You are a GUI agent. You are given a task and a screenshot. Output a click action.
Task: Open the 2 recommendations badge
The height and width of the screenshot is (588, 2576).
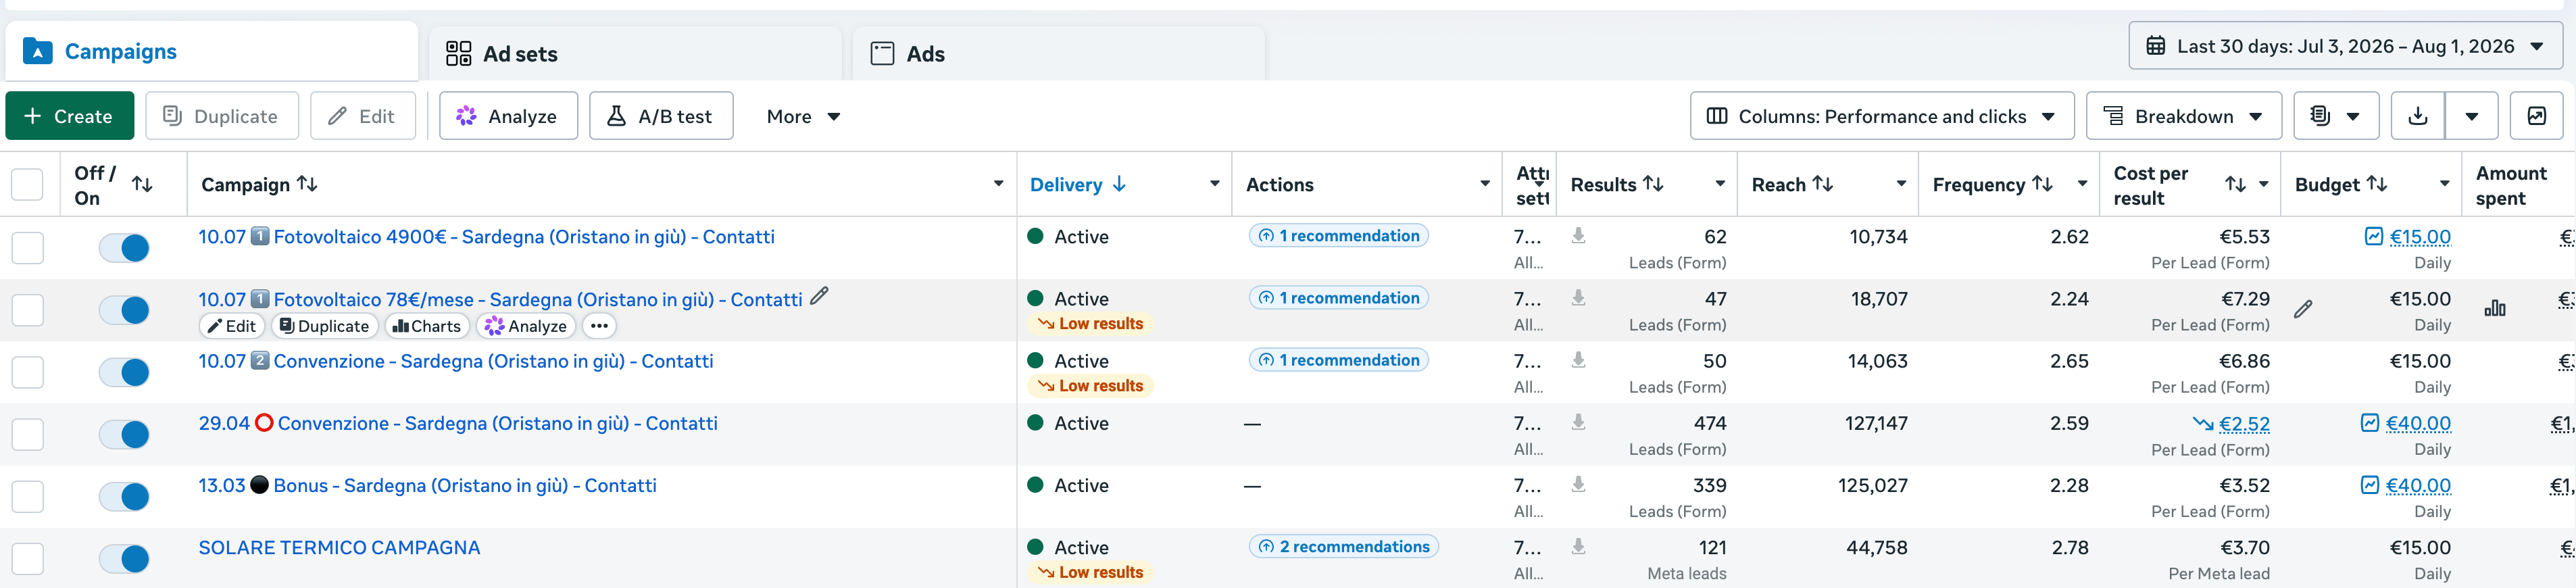click(x=1343, y=546)
